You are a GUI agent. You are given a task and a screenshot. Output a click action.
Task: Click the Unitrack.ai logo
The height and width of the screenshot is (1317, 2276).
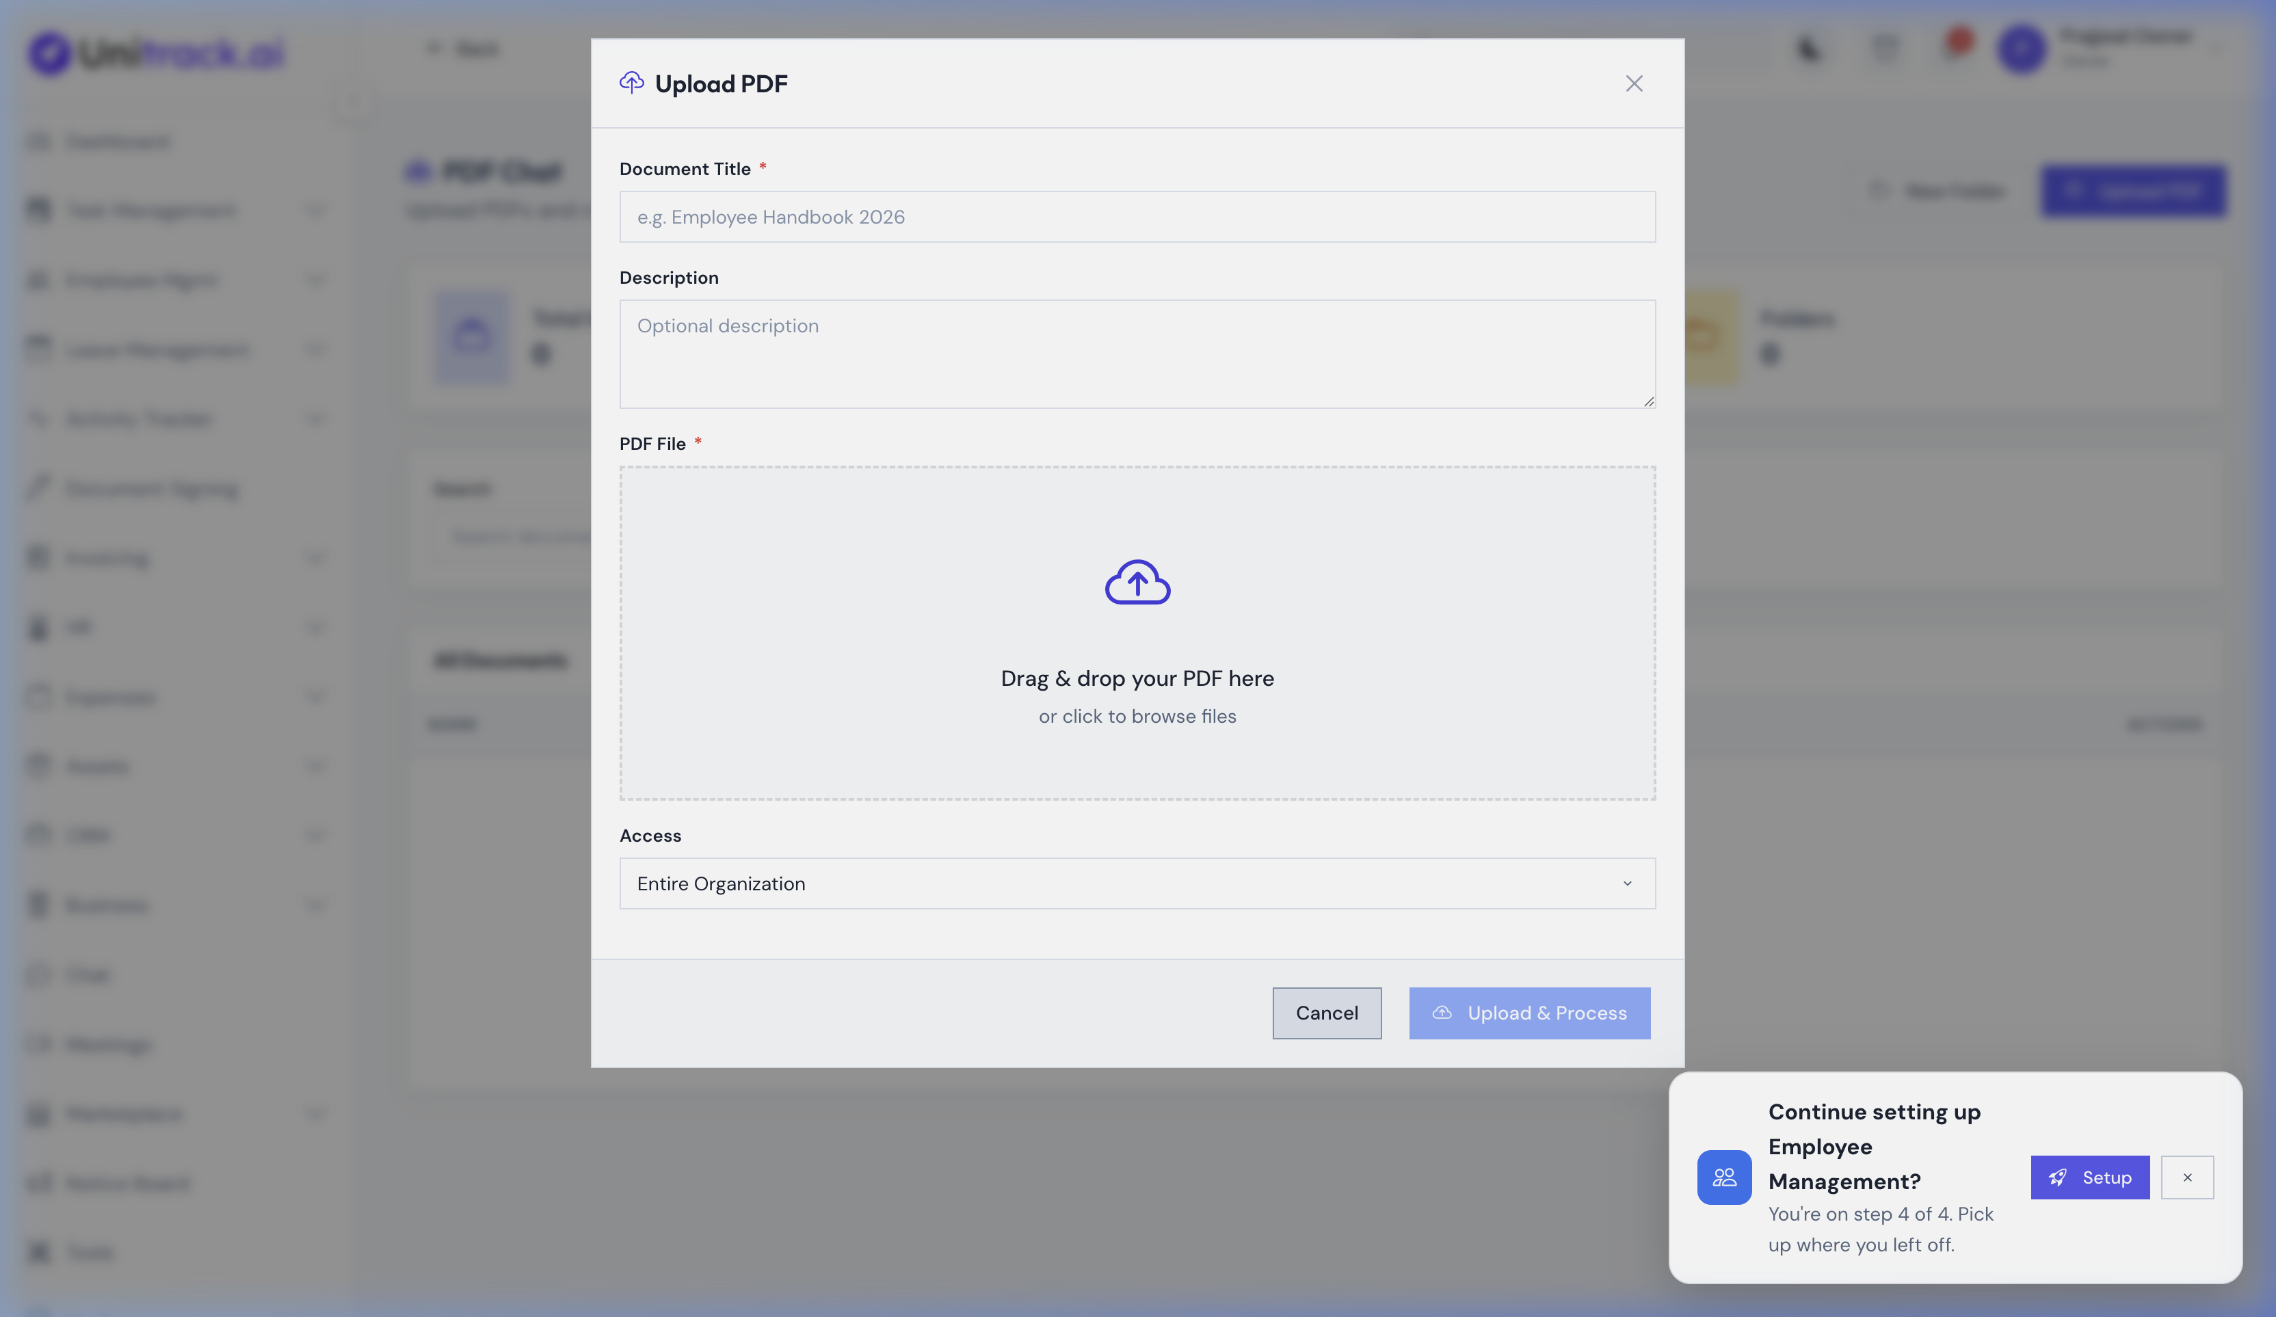(155, 53)
